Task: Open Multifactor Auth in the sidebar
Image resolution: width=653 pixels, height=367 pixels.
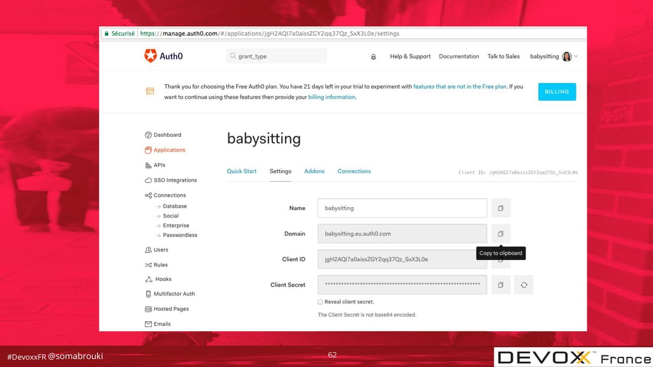Action: (x=174, y=294)
